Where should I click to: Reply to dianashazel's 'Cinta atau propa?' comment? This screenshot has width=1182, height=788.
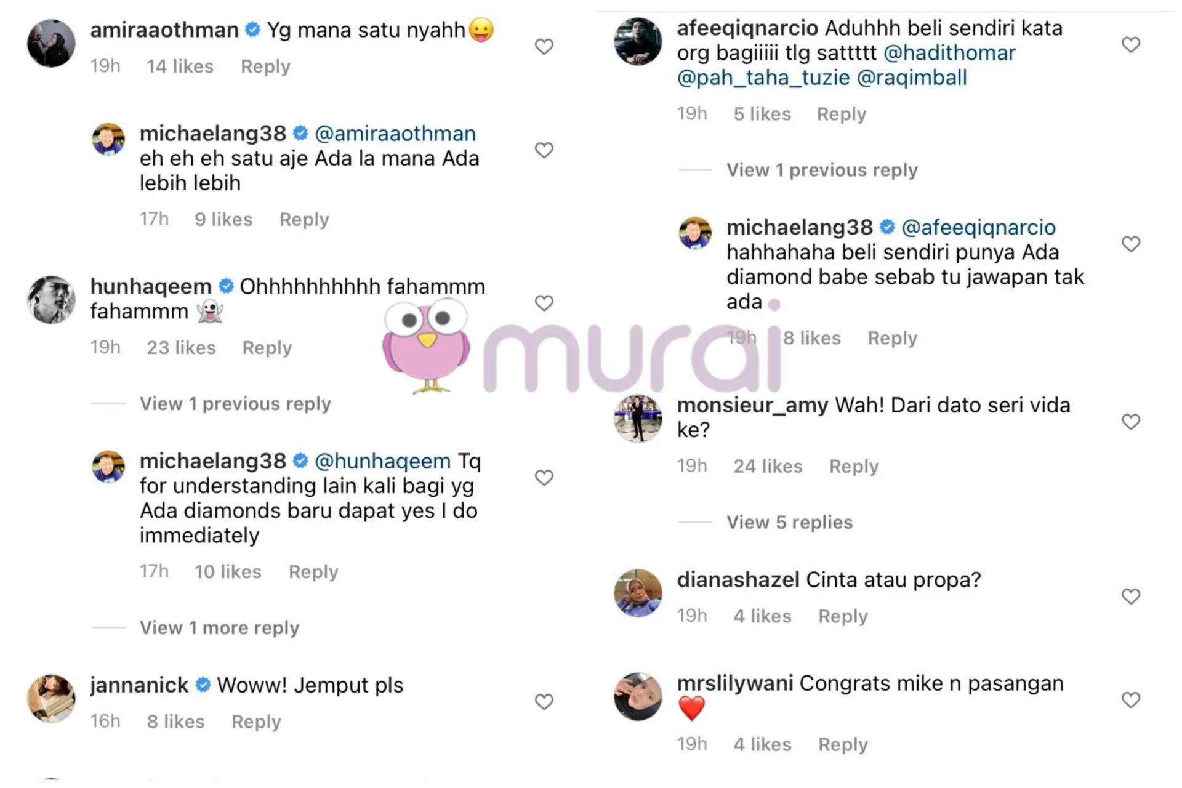[x=843, y=616]
